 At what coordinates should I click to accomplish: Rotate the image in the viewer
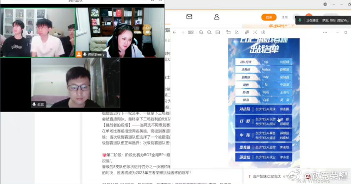tap(228, 32)
